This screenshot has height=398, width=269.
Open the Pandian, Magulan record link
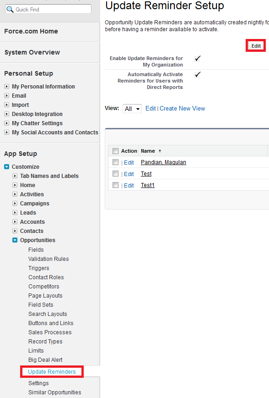[163, 162]
